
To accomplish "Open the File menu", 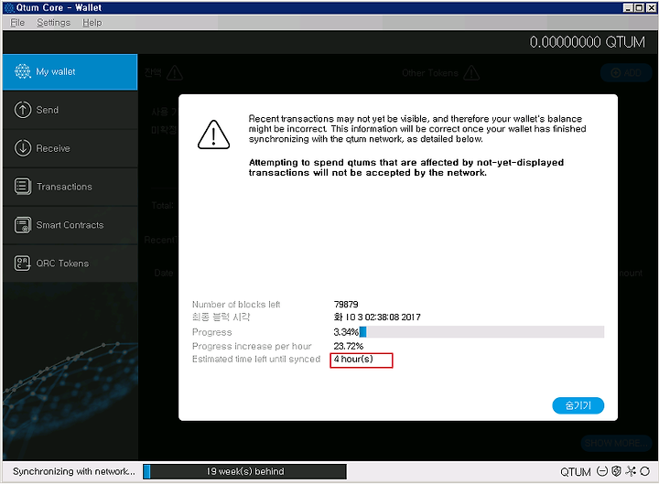I will [17, 23].
